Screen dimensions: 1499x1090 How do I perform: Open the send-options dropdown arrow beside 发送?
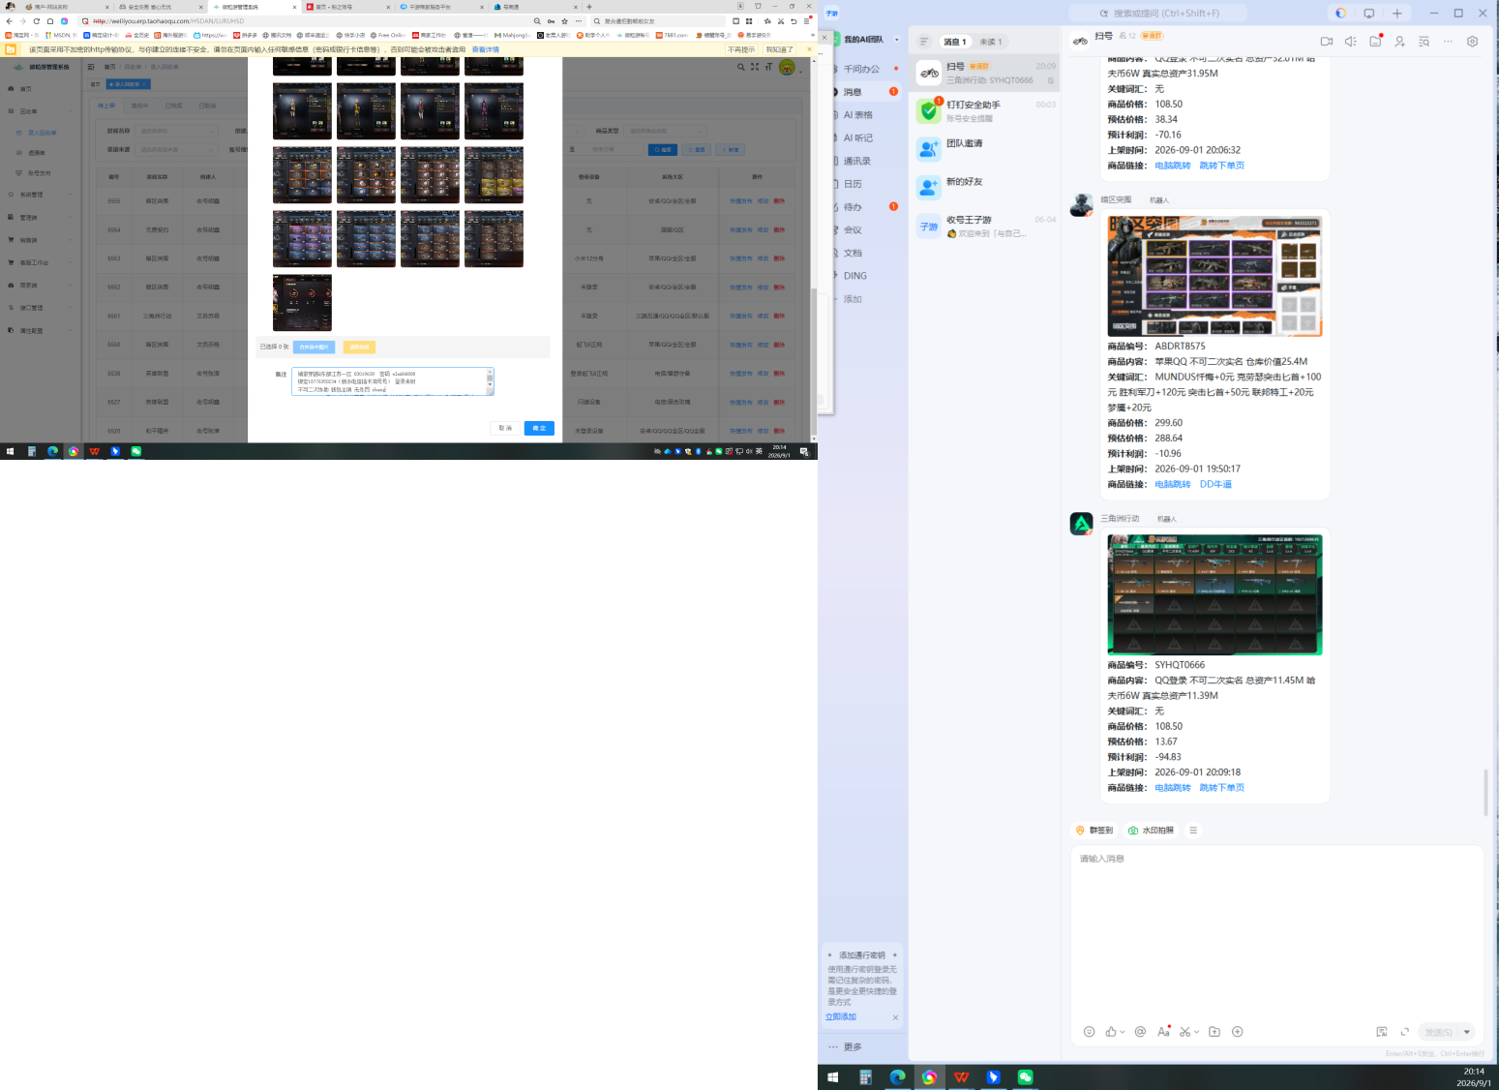pos(1466,1032)
